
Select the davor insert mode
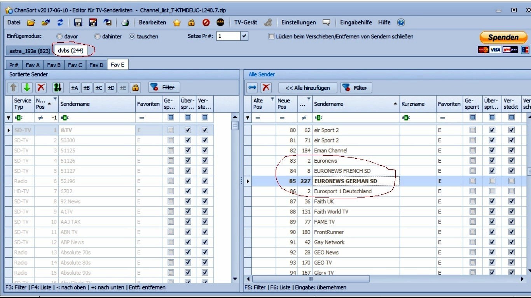coord(59,36)
